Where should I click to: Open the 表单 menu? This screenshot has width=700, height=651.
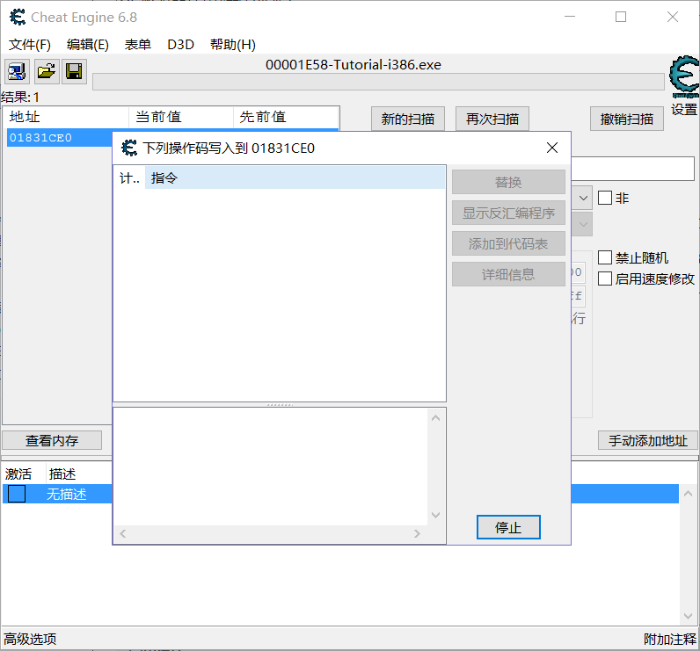coord(137,45)
